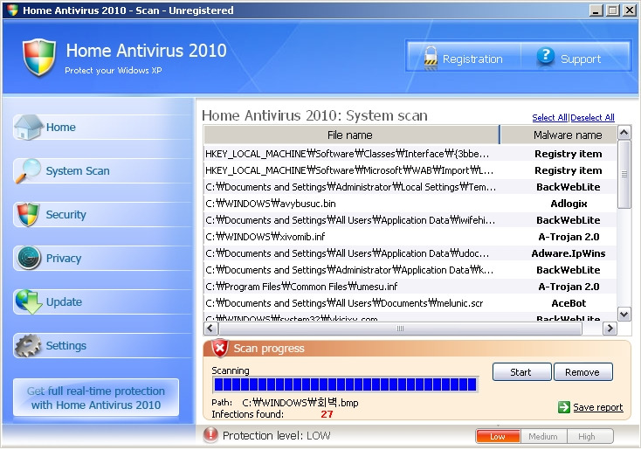Click the Protection level: LOW text
Image resolution: width=641 pixels, height=450 pixels.
pos(276,436)
